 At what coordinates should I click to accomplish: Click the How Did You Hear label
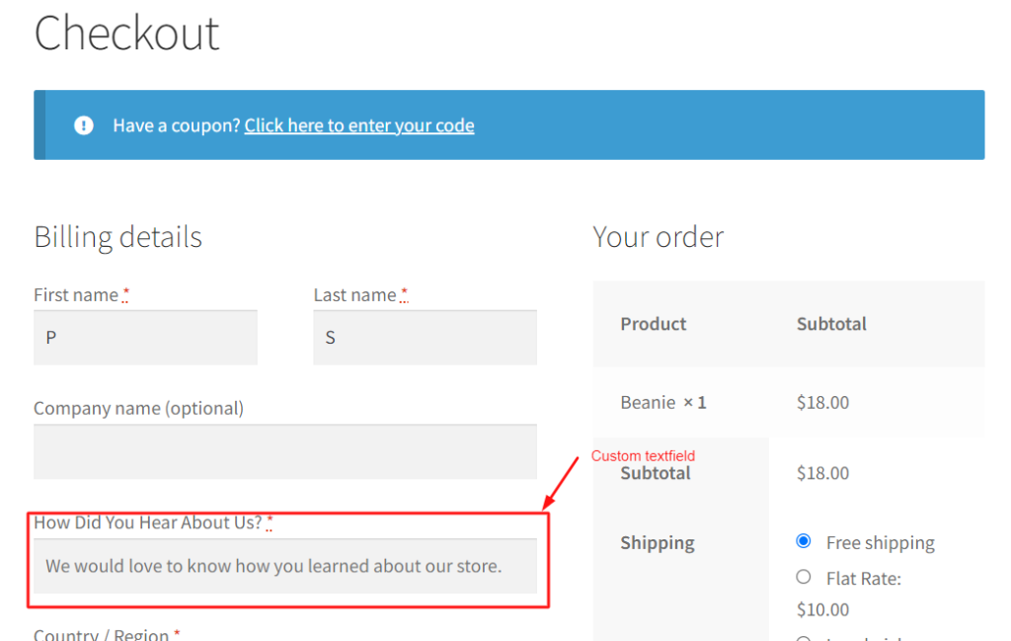(148, 522)
